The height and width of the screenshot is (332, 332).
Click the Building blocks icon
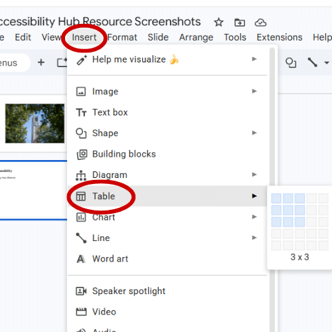point(82,155)
